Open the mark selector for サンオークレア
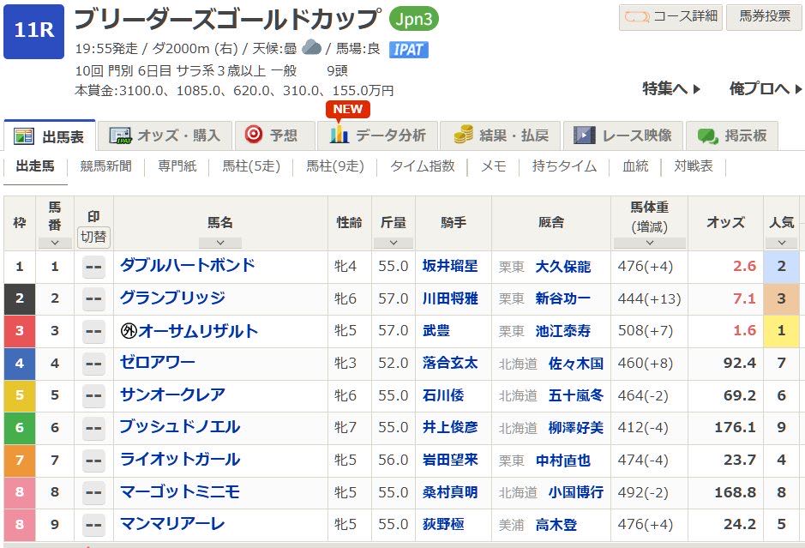Screen dimensions: 805x548 point(93,396)
